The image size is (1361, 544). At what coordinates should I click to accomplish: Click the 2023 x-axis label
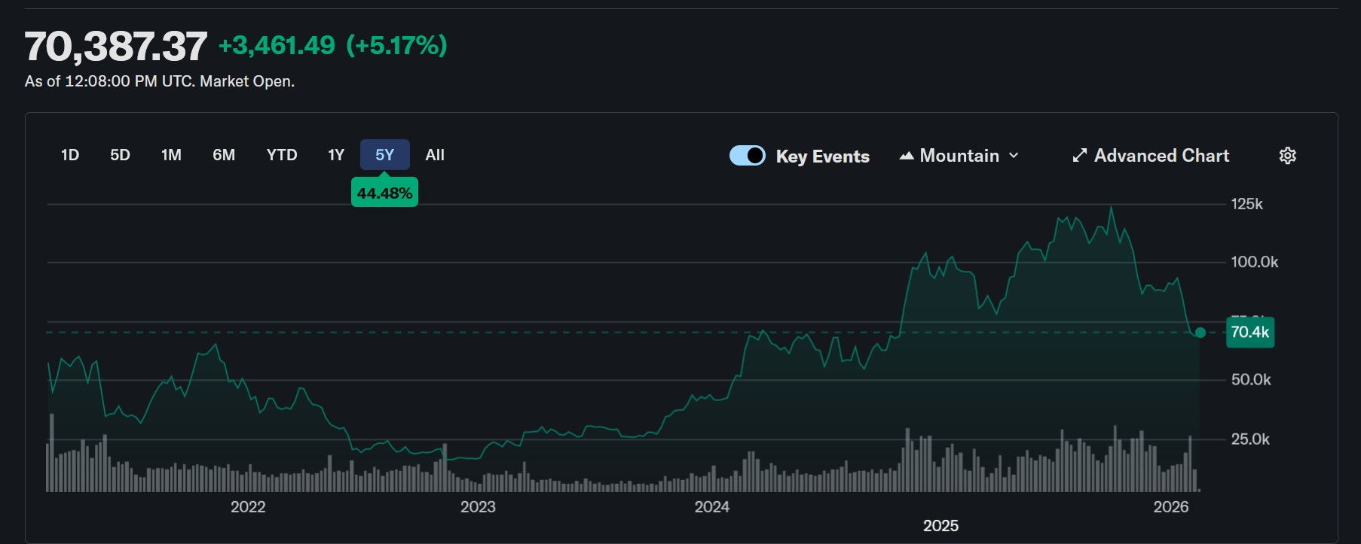(x=478, y=507)
